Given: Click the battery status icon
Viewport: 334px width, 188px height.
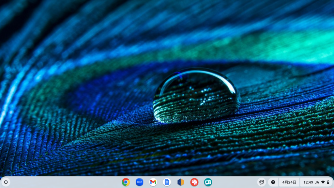Looking at the screenshot, I should [328, 182].
